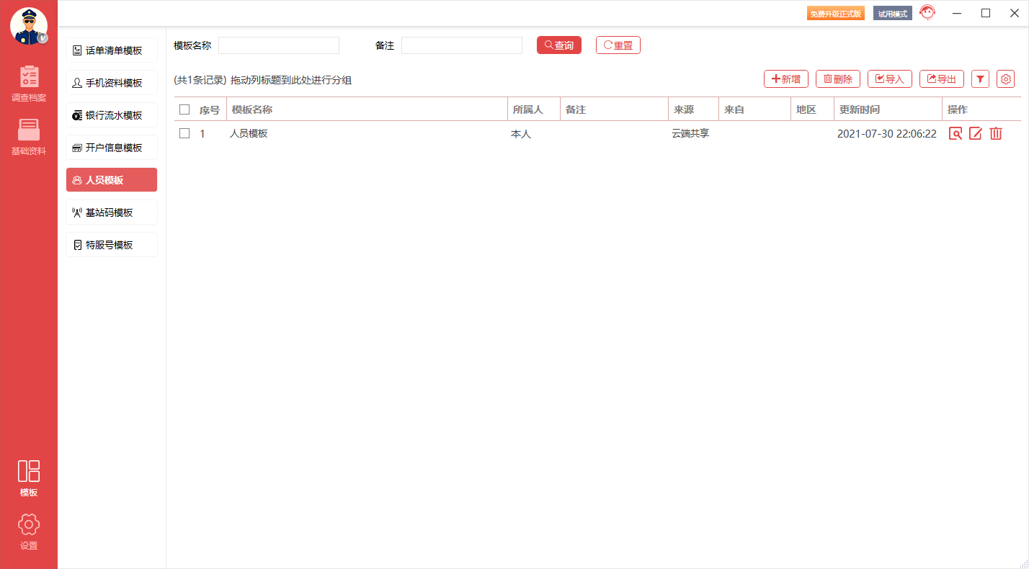Viewport: 1029px width, 569px height.
Task: Click the police avatar at top left
Action: click(x=29, y=27)
